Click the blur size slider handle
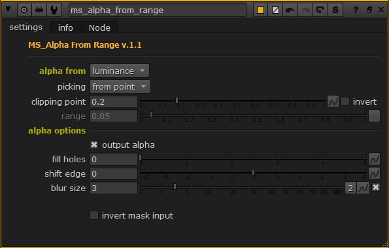 click(175, 186)
